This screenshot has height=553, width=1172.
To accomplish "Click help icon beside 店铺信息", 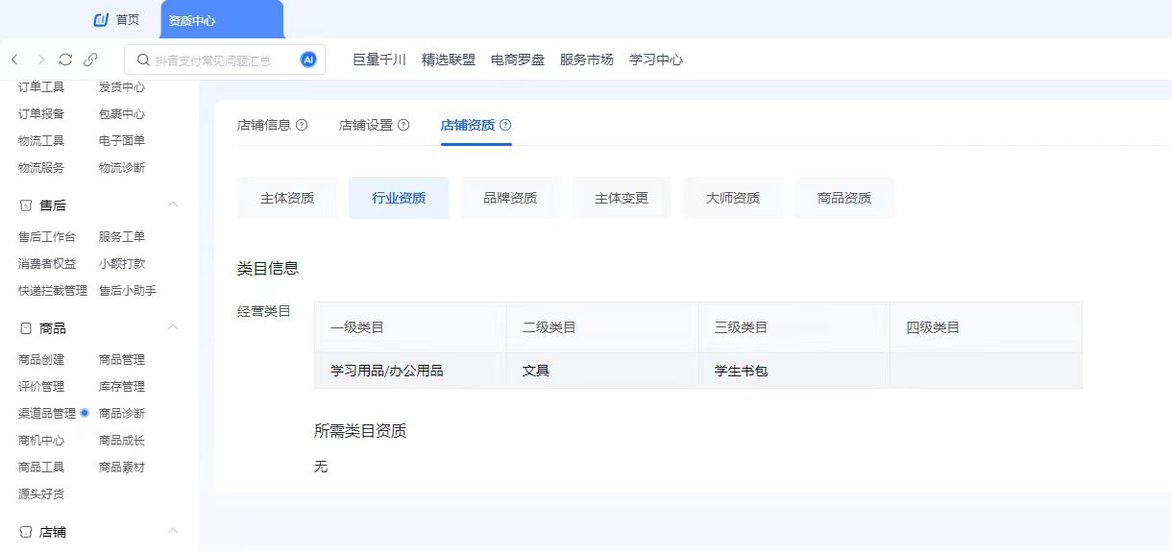I will (302, 125).
